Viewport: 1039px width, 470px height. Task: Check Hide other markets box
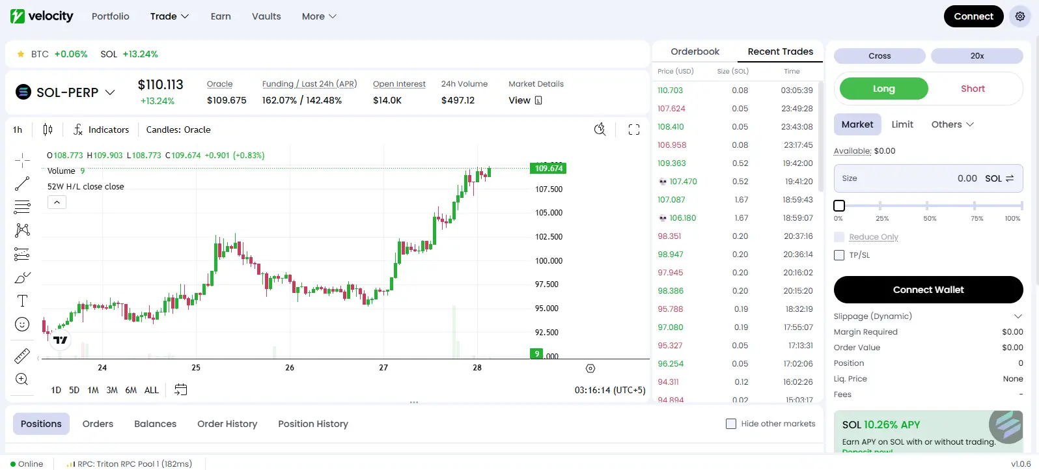[x=731, y=424]
